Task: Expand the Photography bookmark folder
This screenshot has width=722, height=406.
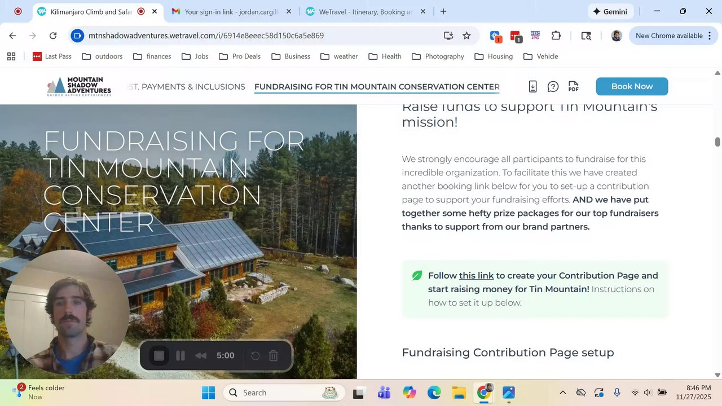Action: coord(438,56)
